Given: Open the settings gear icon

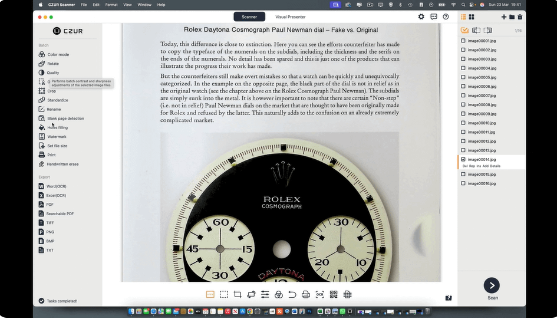Looking at the screenshot, I should point(421,17).
